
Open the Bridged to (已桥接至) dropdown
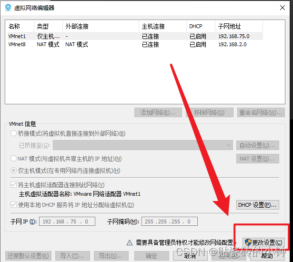coord(143,145)
